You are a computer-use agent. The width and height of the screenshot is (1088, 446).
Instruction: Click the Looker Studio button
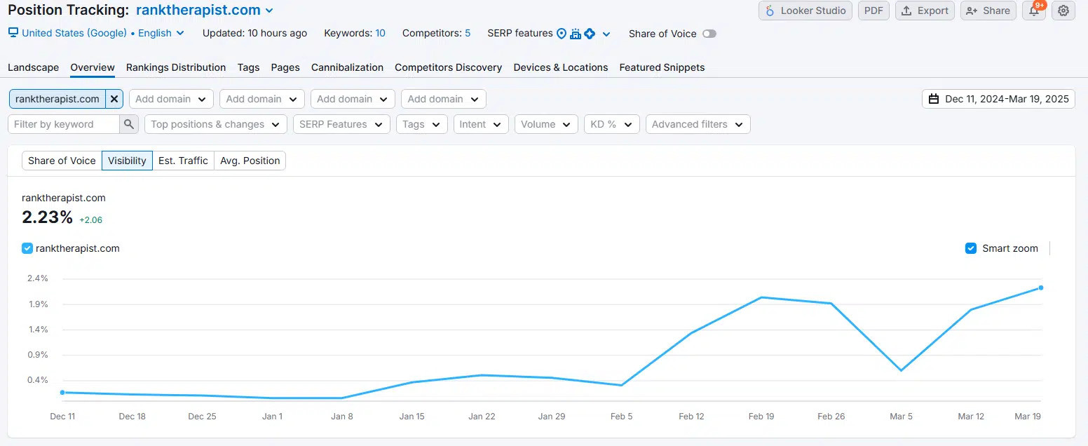point(805,11)
